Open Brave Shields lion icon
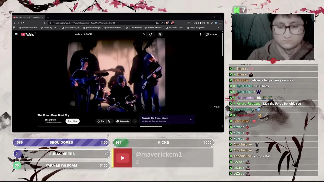The width and height of the screenshot is (324, 182). pyautogui.click(x=167, y=23)
